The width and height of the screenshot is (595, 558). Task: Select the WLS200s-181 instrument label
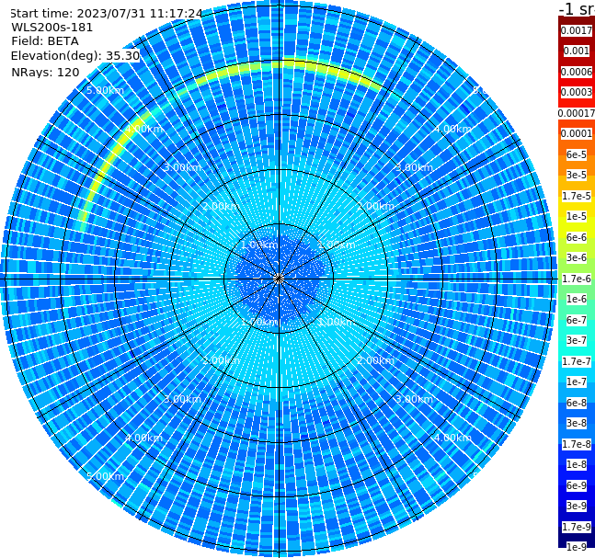click(52, 28)
